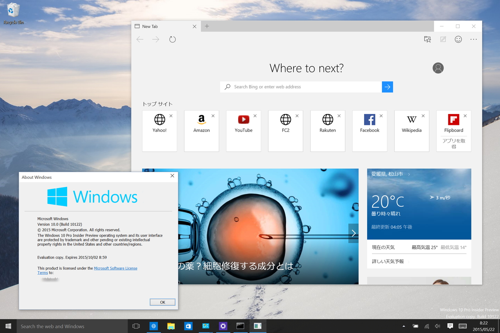Open Settings app from the taskbar
500x333 pixels.
tap(223, 326)
